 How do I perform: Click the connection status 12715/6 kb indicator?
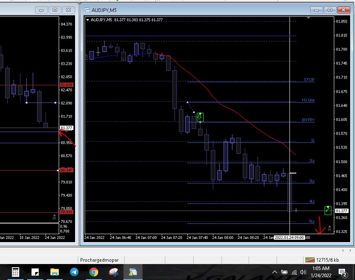click(322, 260)
